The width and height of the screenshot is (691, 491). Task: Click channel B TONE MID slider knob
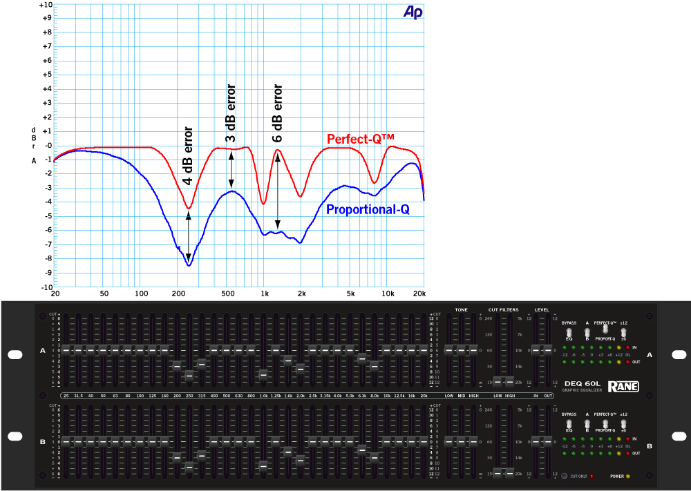pos(461,442)
